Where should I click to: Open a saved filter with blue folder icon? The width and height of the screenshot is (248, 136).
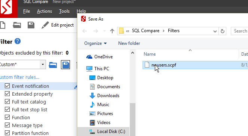[x=53, y=65]
